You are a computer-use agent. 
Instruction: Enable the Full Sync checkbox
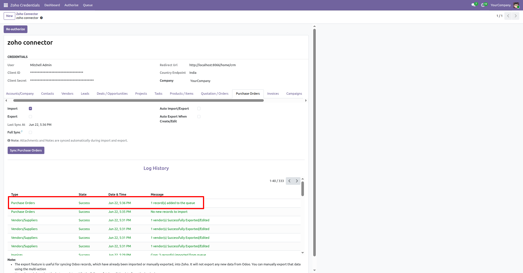pyautogui.click(x=31, y=132)
